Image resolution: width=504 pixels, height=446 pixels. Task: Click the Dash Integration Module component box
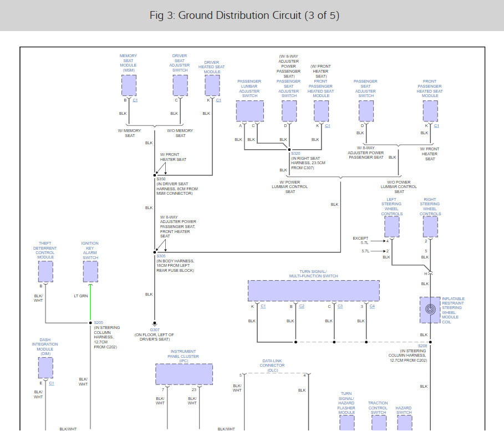[45, 368]
